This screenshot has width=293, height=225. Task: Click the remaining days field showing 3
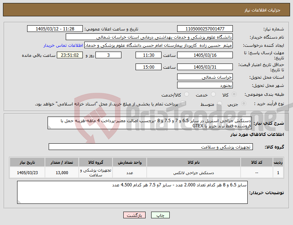108,55
